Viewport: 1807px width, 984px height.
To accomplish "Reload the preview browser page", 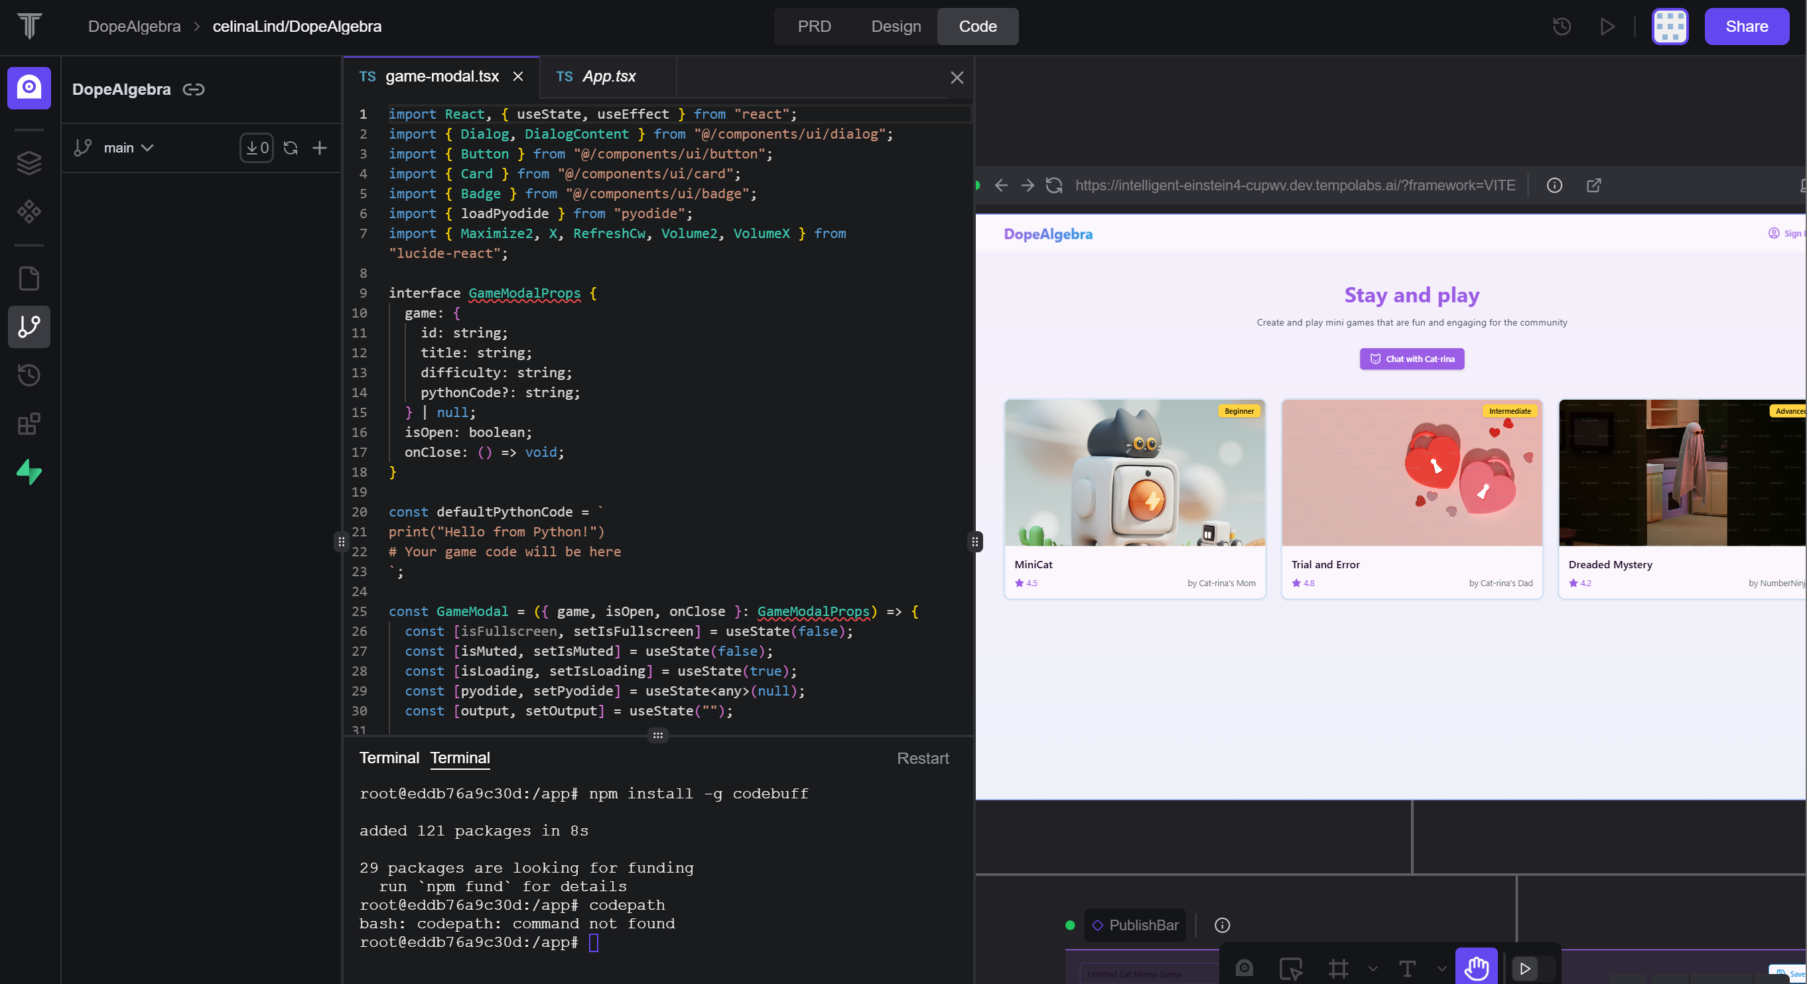I will tap(1053, 185).
